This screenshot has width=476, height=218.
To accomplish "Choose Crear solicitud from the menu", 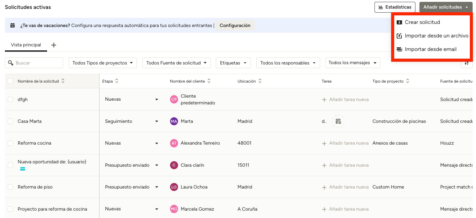I will 422,22.
